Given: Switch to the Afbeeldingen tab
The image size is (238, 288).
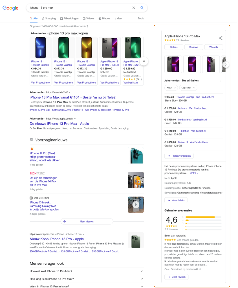Looking at the screenshot, I should click(69, 19).
